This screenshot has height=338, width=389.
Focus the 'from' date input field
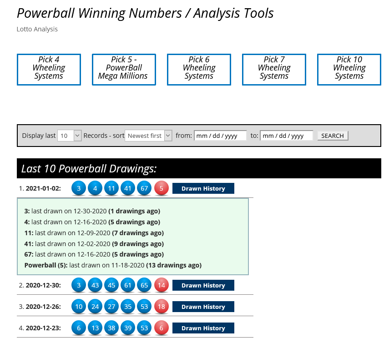click(220, 136)
